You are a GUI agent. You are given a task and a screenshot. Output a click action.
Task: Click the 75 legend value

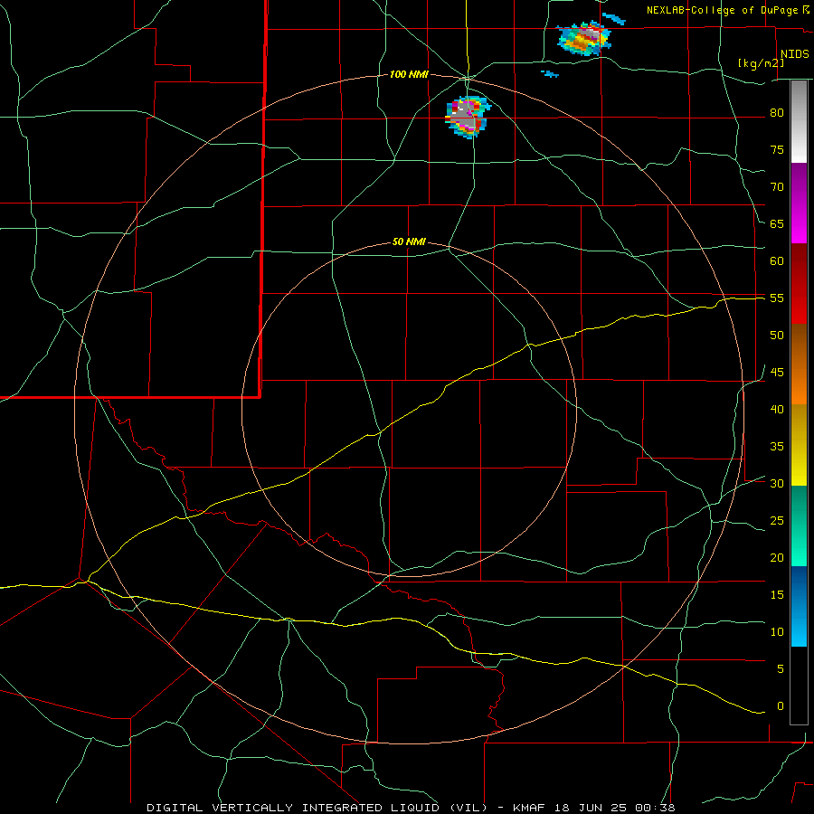(777, 149)
